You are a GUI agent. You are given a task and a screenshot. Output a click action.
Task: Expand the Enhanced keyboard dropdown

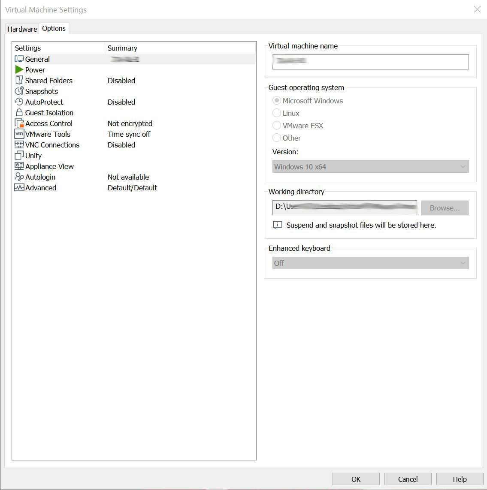(x=370, y=263)
